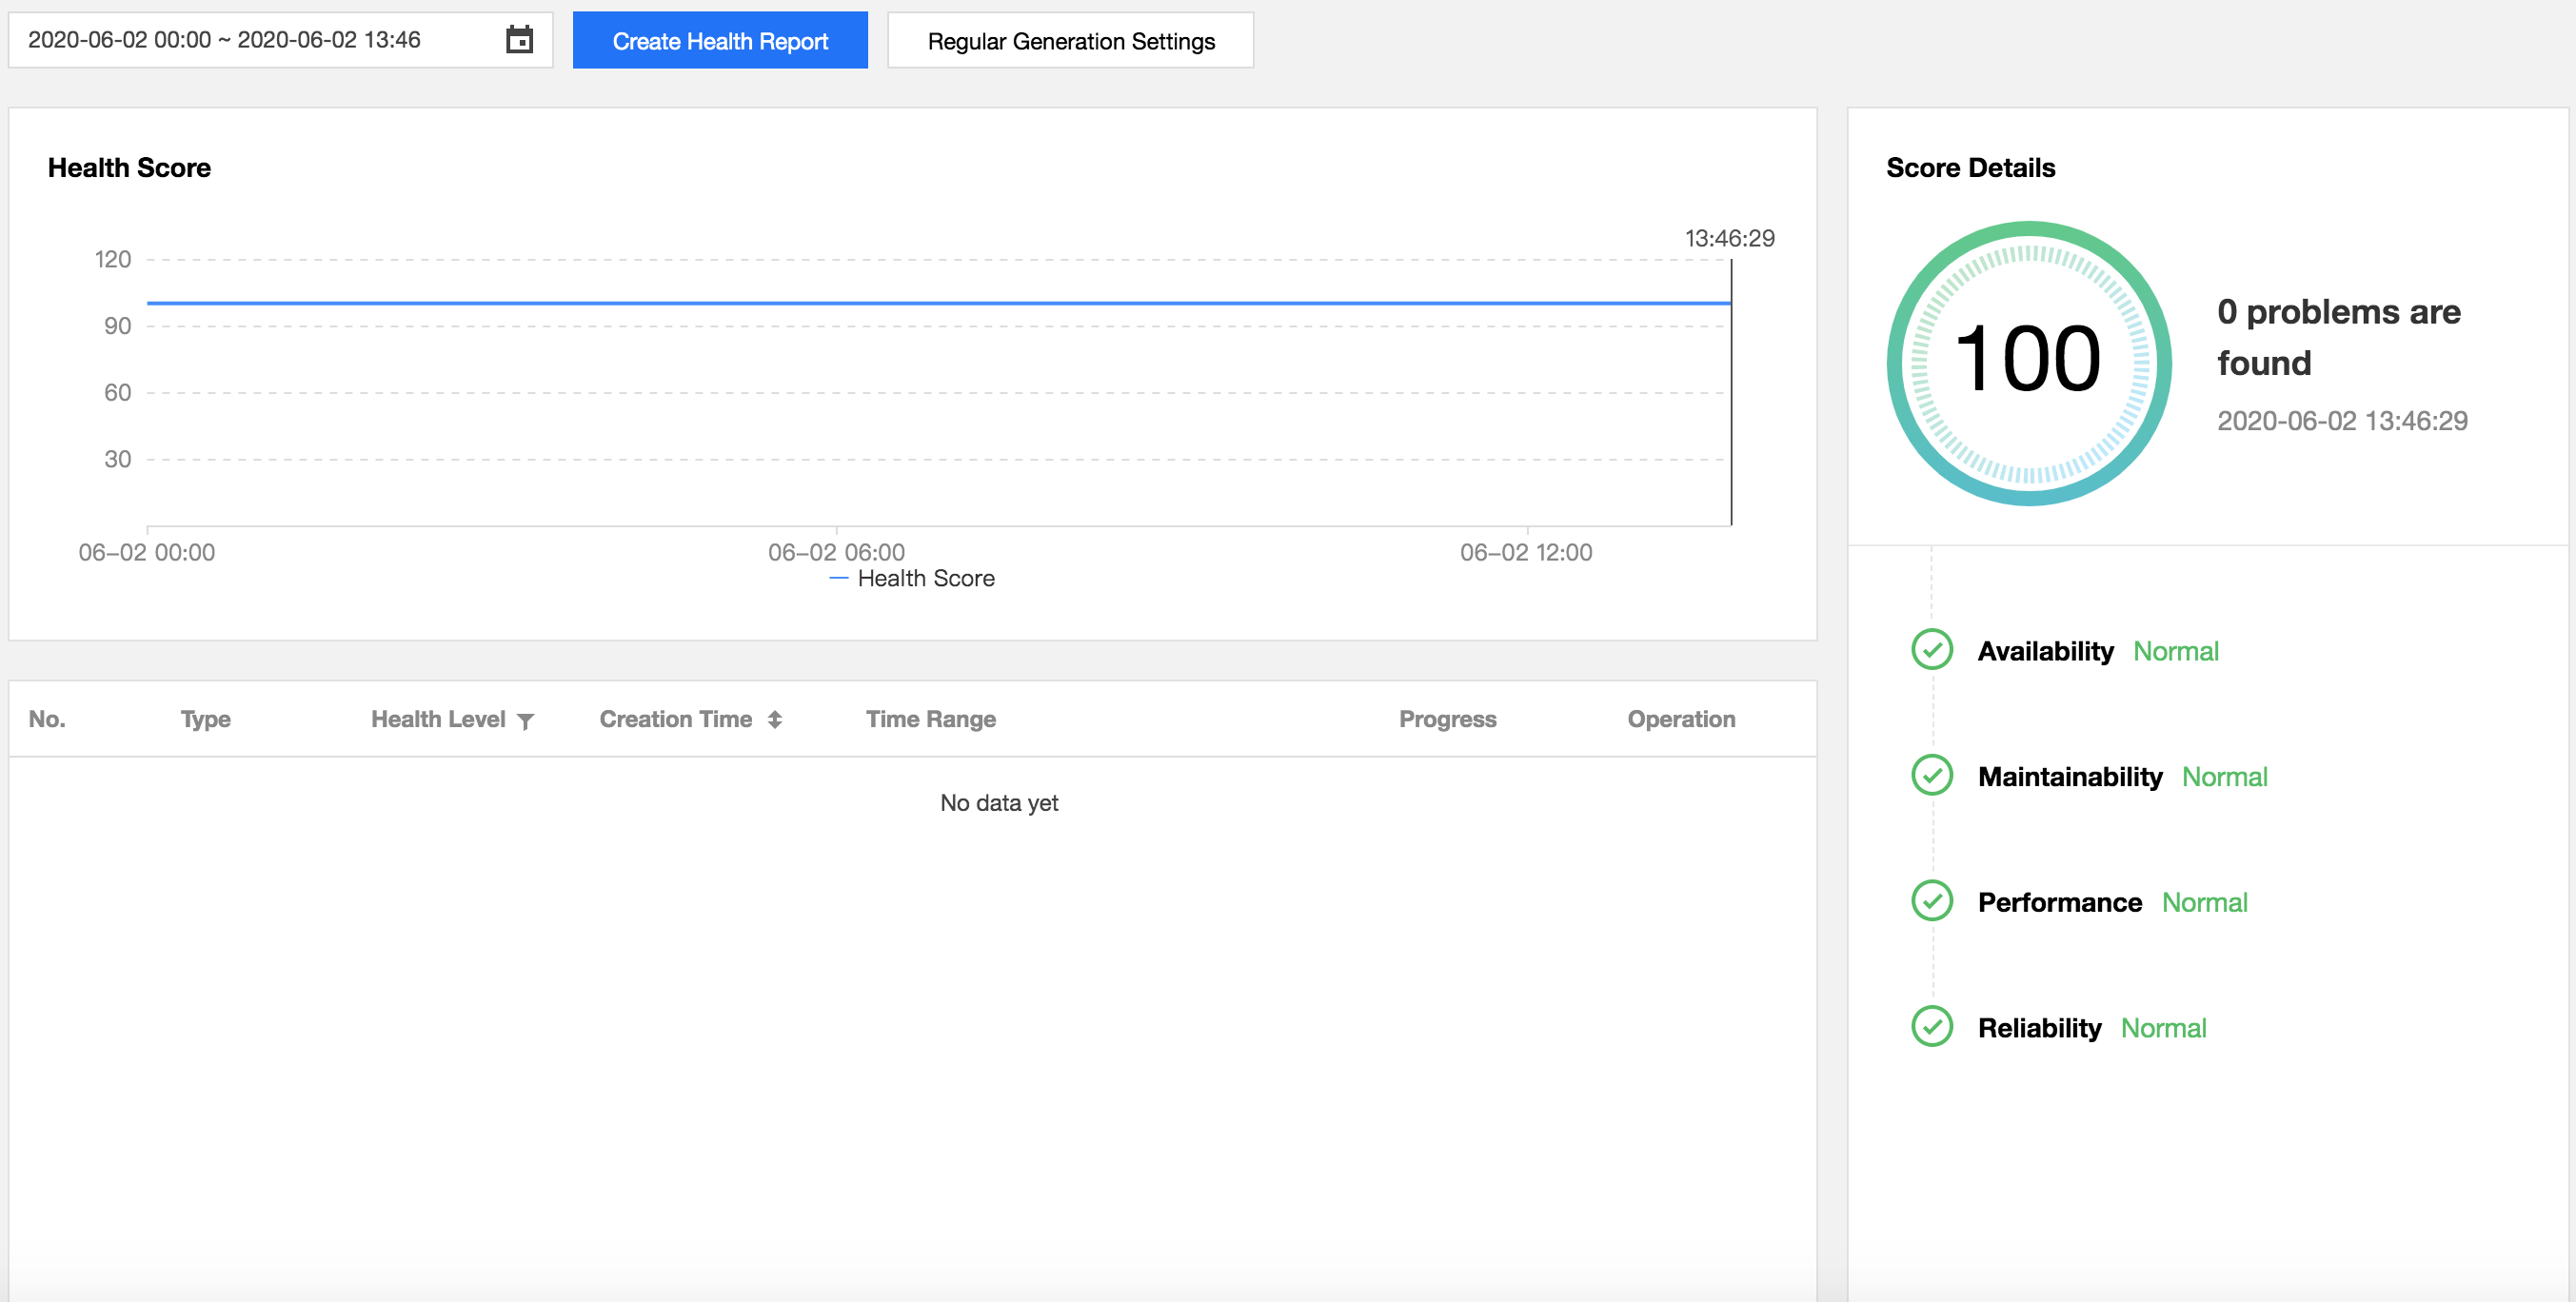Open the calendar date picker icon

coord(519,40)
